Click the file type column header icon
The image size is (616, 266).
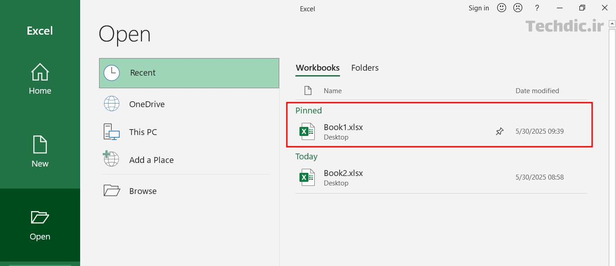(x=308, y=90)
